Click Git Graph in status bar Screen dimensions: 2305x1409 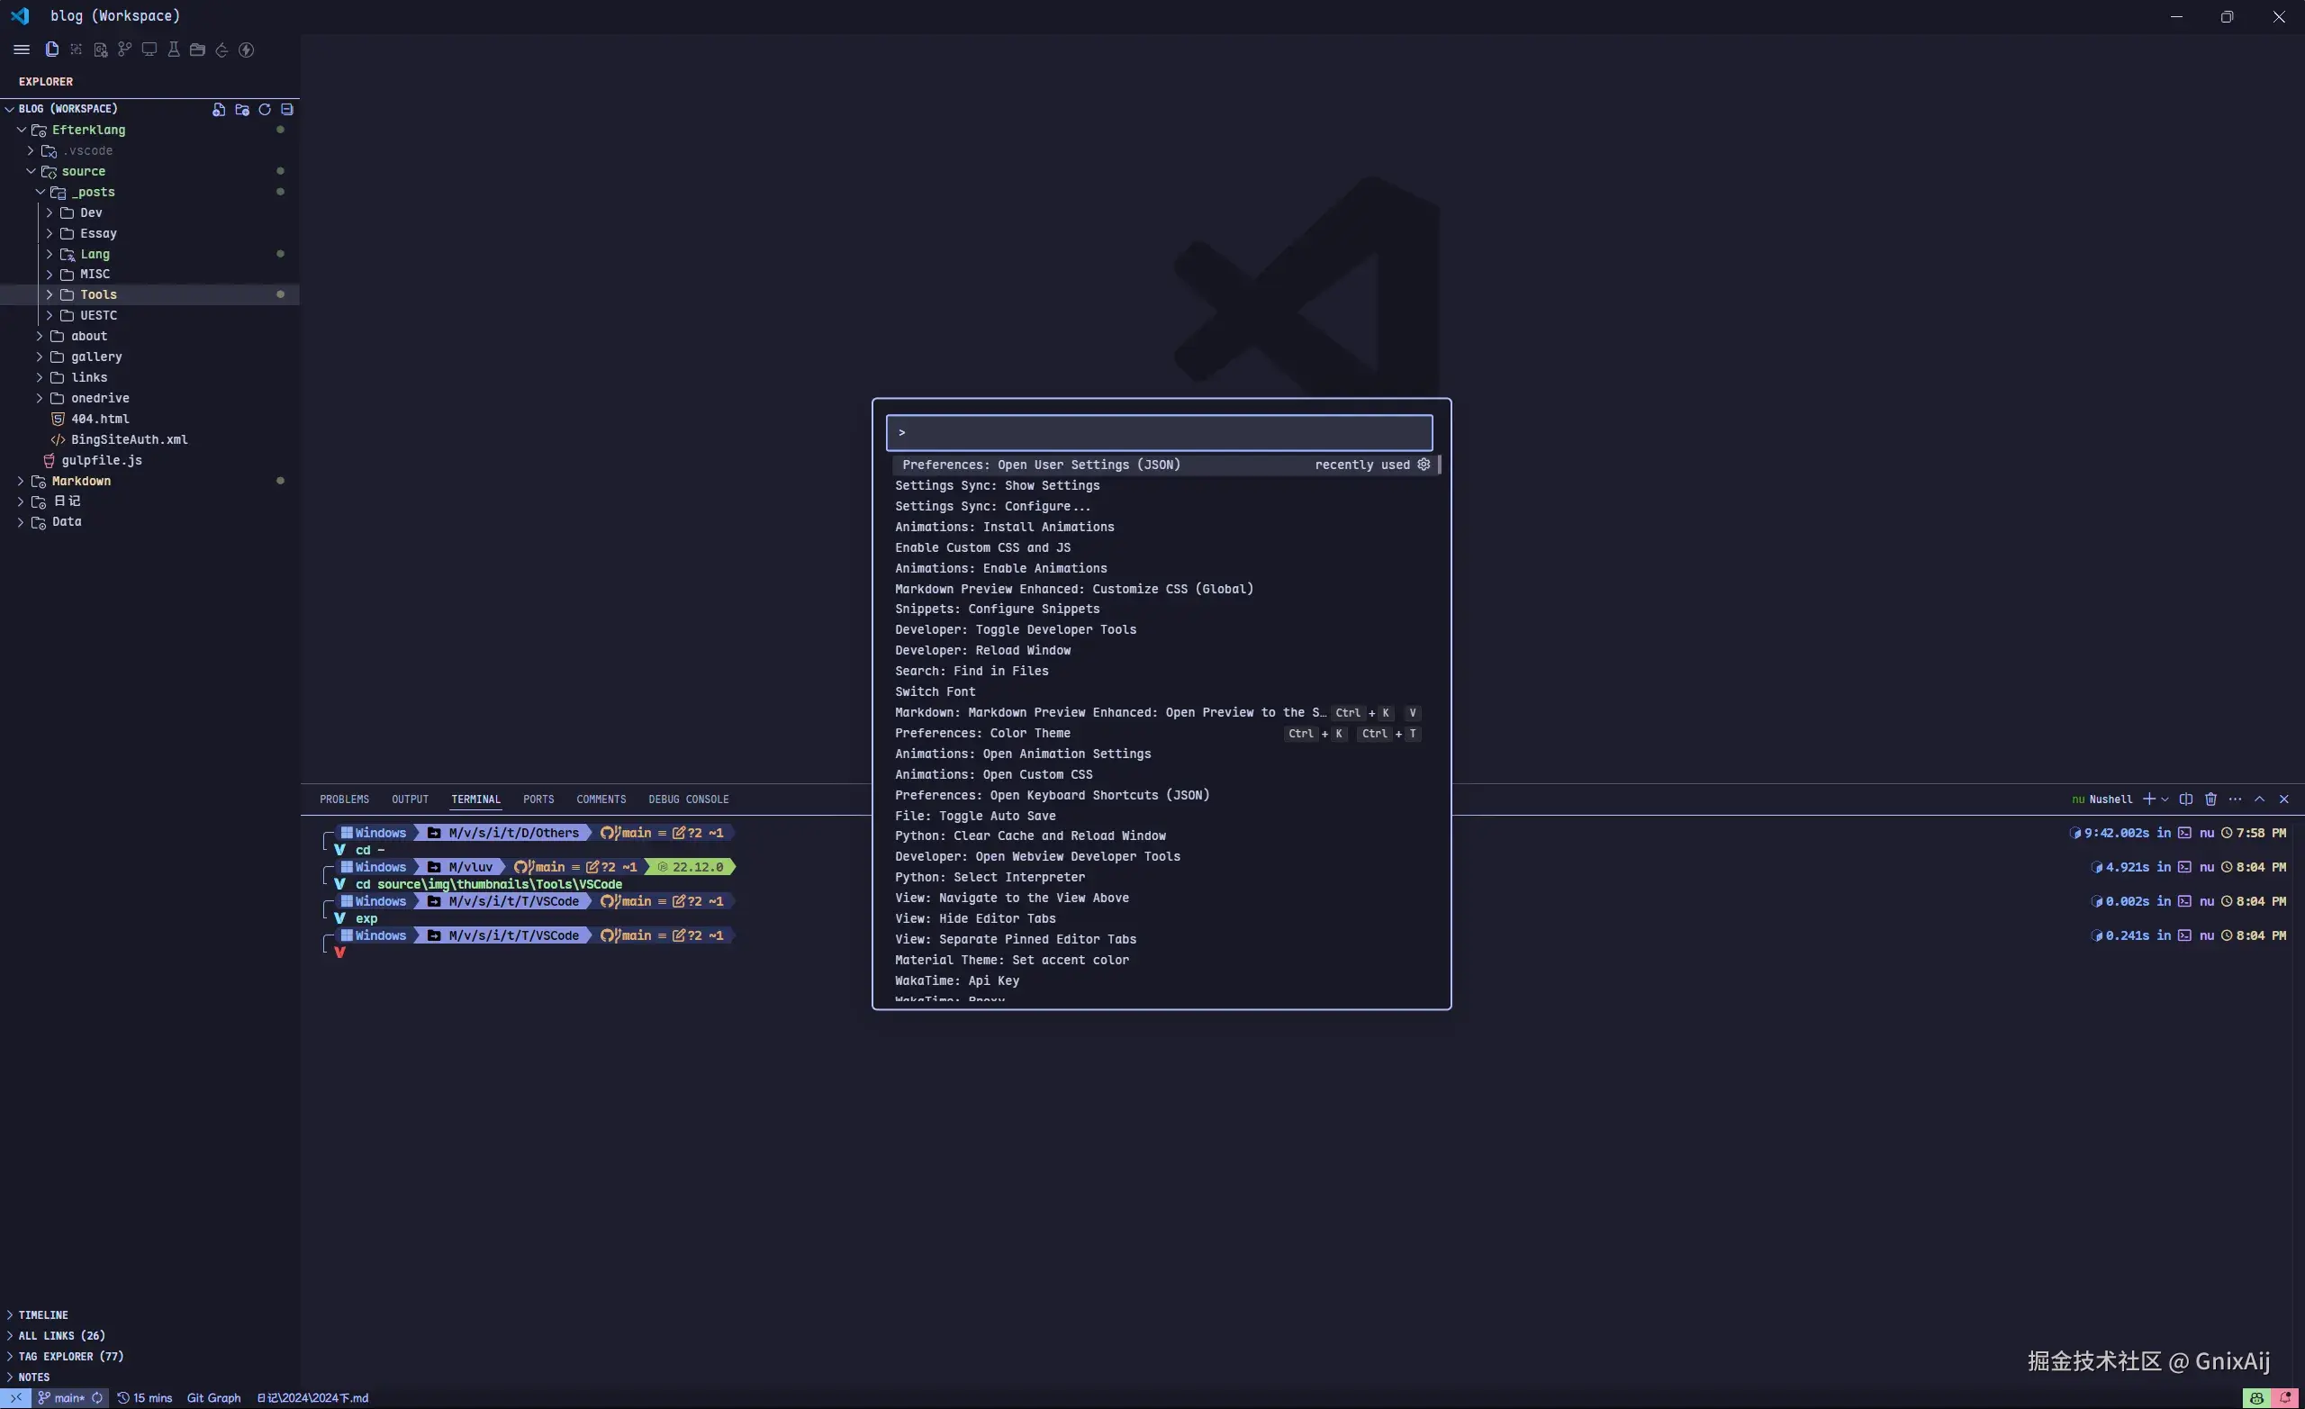(x=213, y=1398)
